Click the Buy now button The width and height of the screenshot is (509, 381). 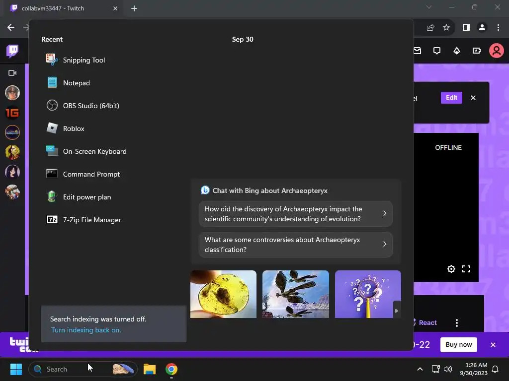[458, 344]
